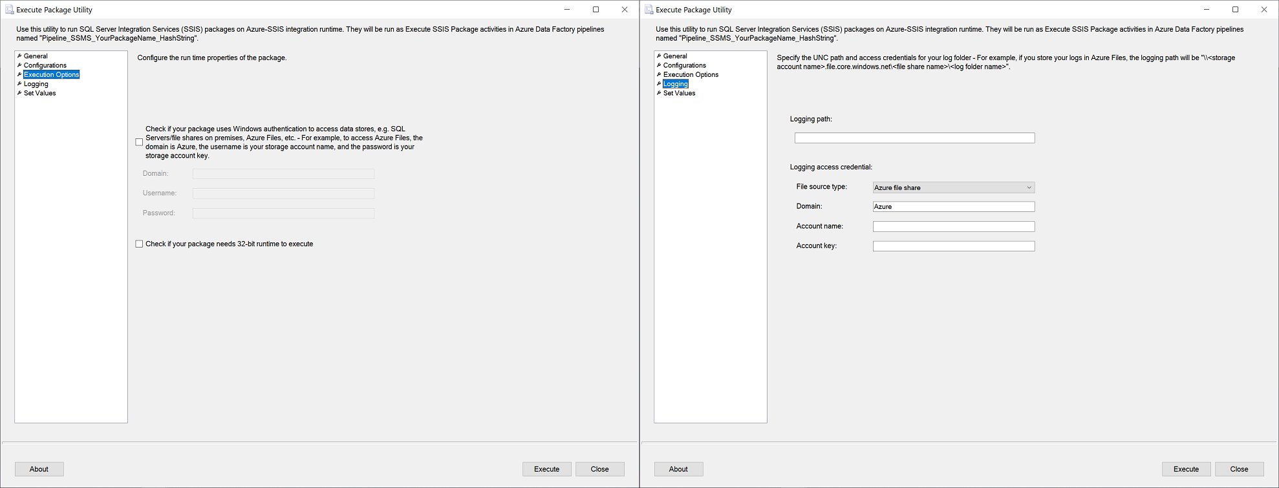The width and height of the screenshot is (1279, 488).
Task: Click the Domain field containing Azure
Action: coord(954,207)
